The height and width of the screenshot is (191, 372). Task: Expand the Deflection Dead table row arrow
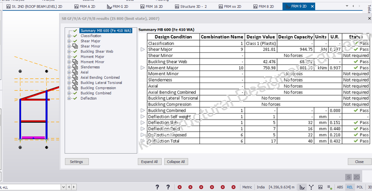143,129
